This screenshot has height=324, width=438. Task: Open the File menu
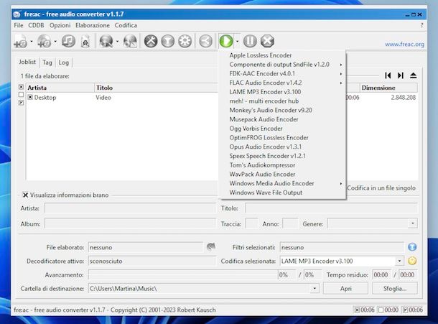pos(19,25)
